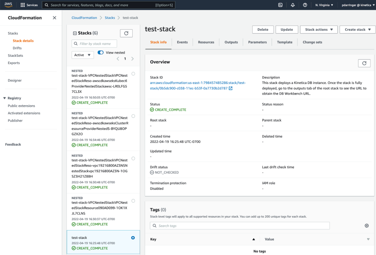Open the help question mark icon
This screenshot has width=376, height=255.
tap(305, 5)
